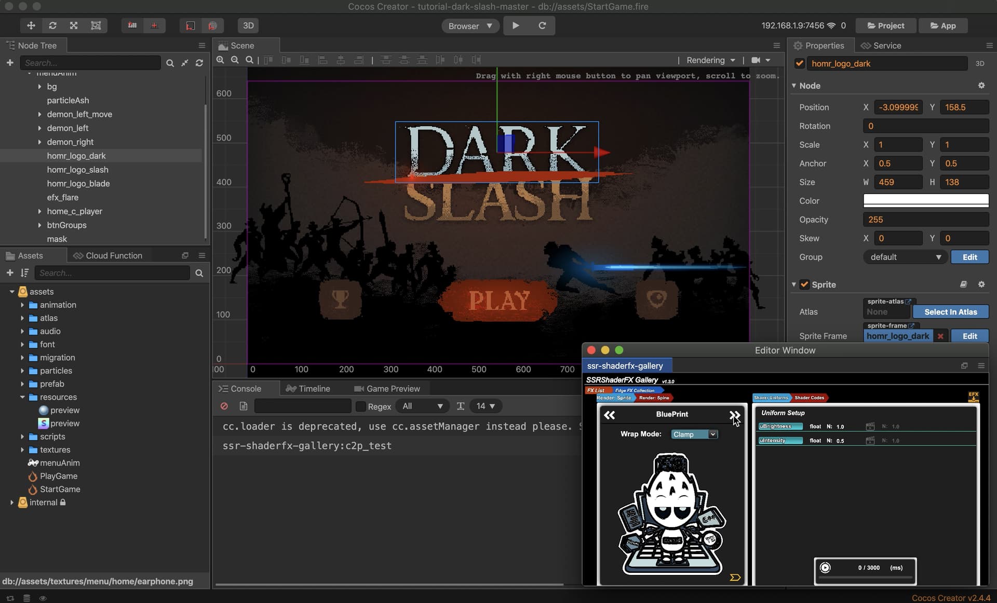Switch to the Timeline tab
The height and width of the screenshot is (603, 997).
tap(308, 389)
